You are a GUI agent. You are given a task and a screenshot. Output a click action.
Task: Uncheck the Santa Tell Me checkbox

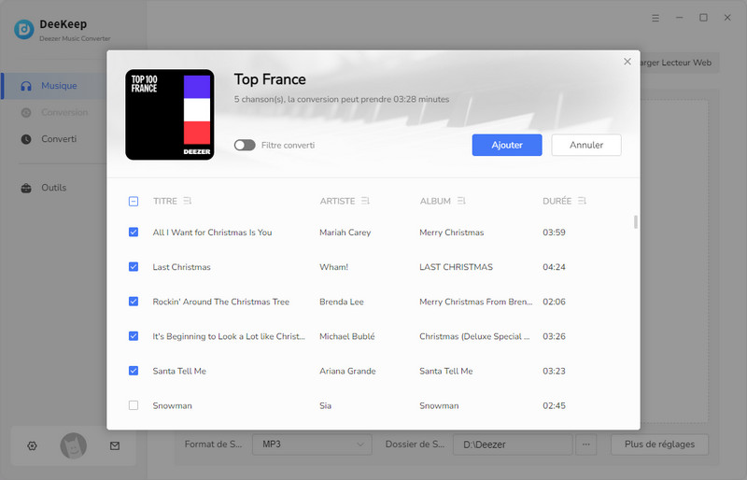pyautogui.click(x=134, y=371)
